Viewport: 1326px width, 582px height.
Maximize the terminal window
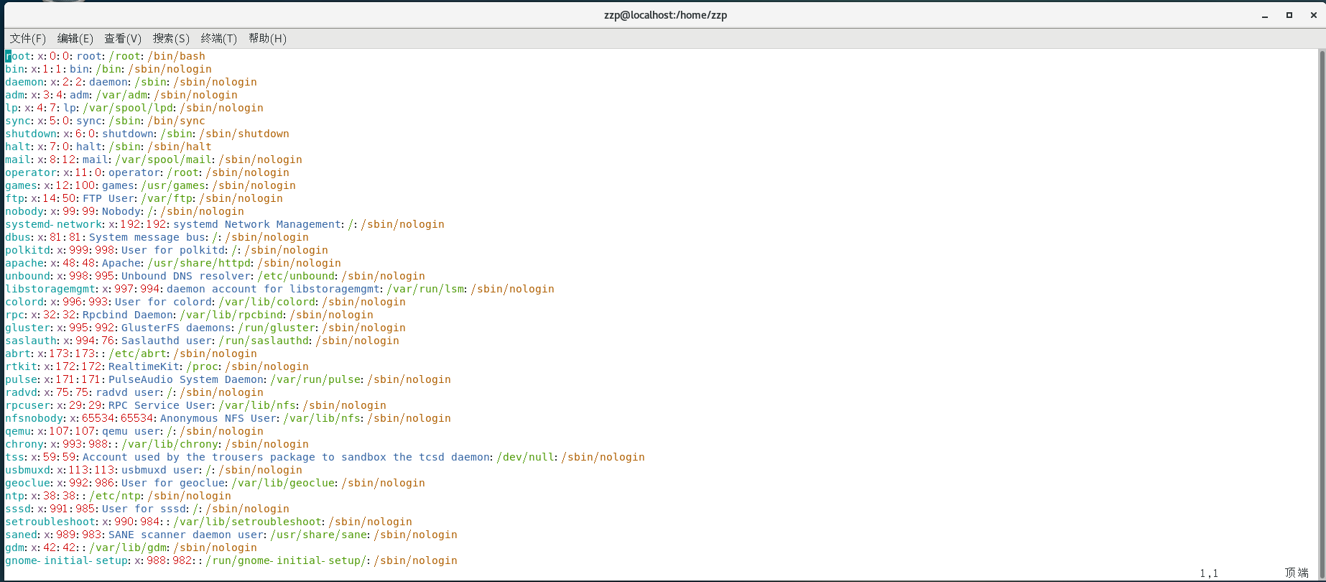tap(1289, 15)
